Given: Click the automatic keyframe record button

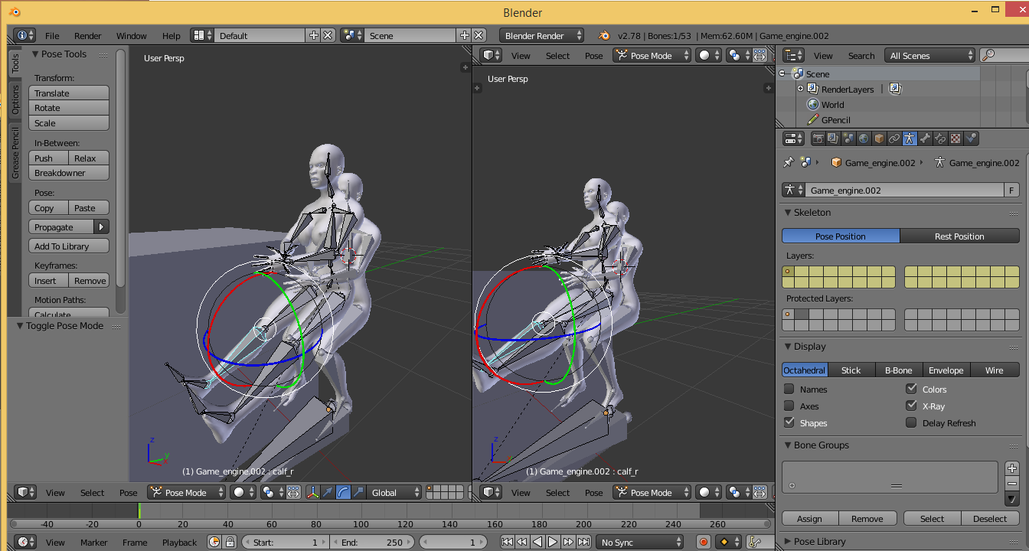Looking at the screenshot, I should pos(704,542).
